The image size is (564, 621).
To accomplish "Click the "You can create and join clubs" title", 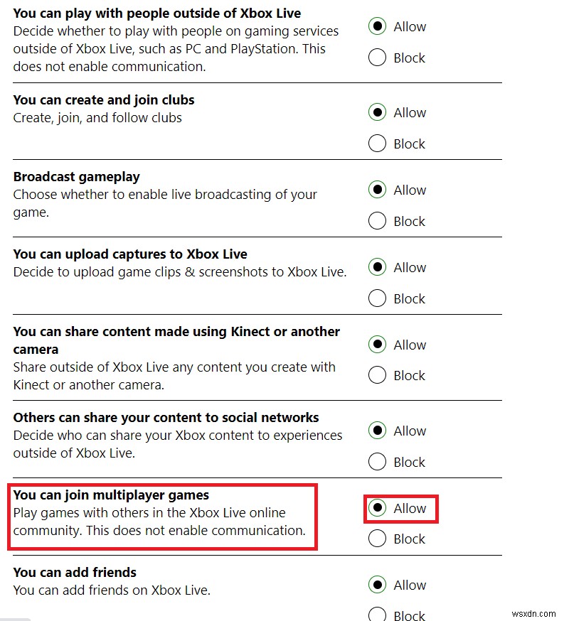I will (x=104, y=100).
